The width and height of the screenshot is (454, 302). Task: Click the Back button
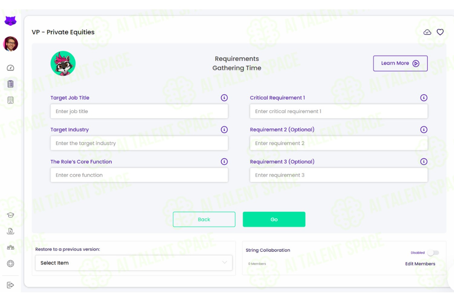coord(204,219)
